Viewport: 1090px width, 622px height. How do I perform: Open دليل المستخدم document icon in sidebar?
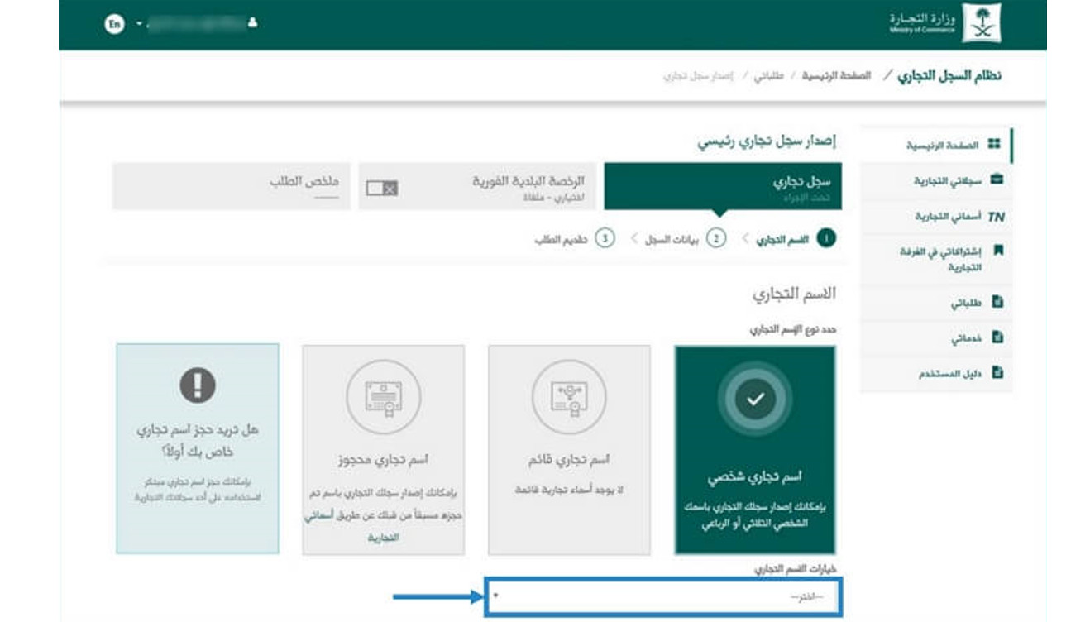997,373
